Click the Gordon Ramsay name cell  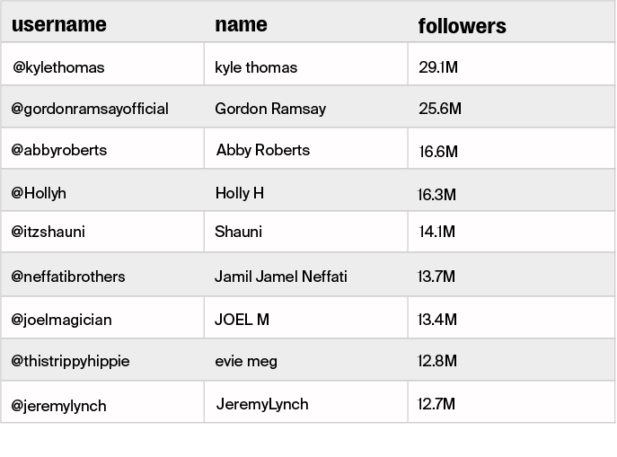tap(270, 109)
